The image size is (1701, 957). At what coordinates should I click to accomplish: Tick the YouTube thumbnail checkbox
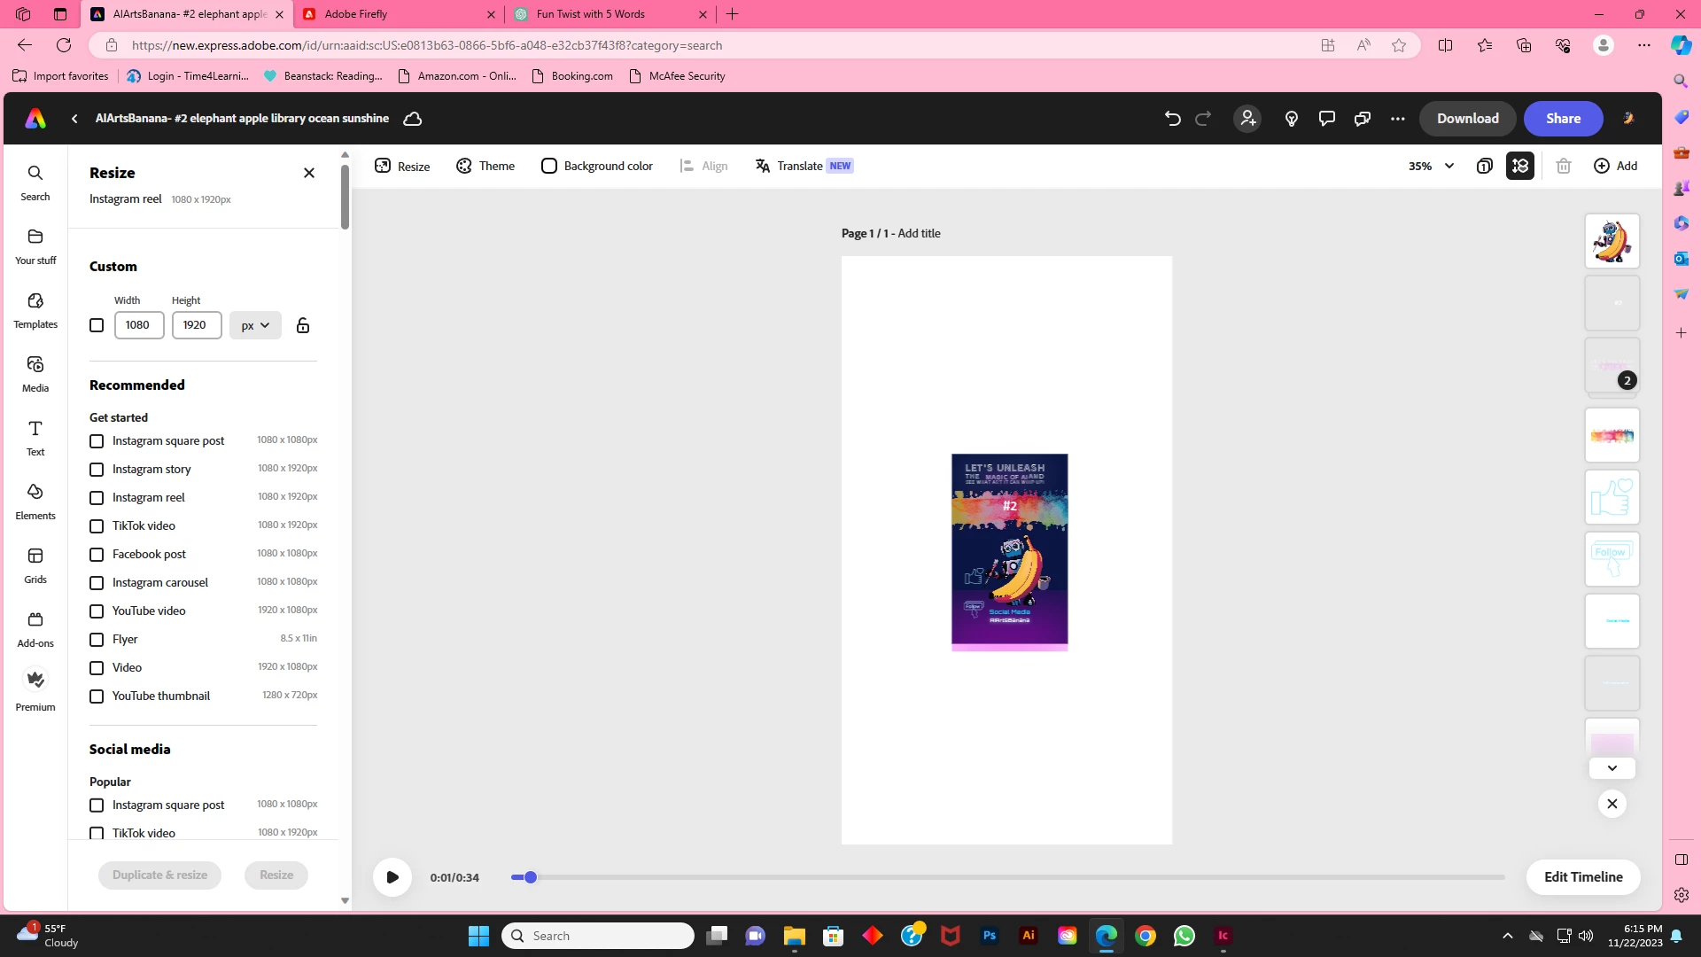click(x=97, y=696)
